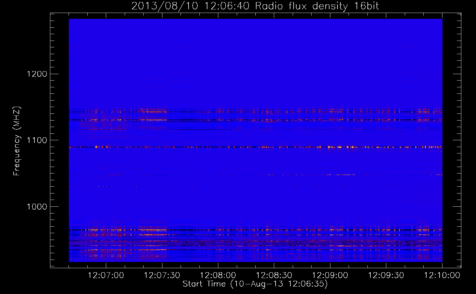
Task: Click the 'Frequency (MHZ)' axis label
Action: 17,141
